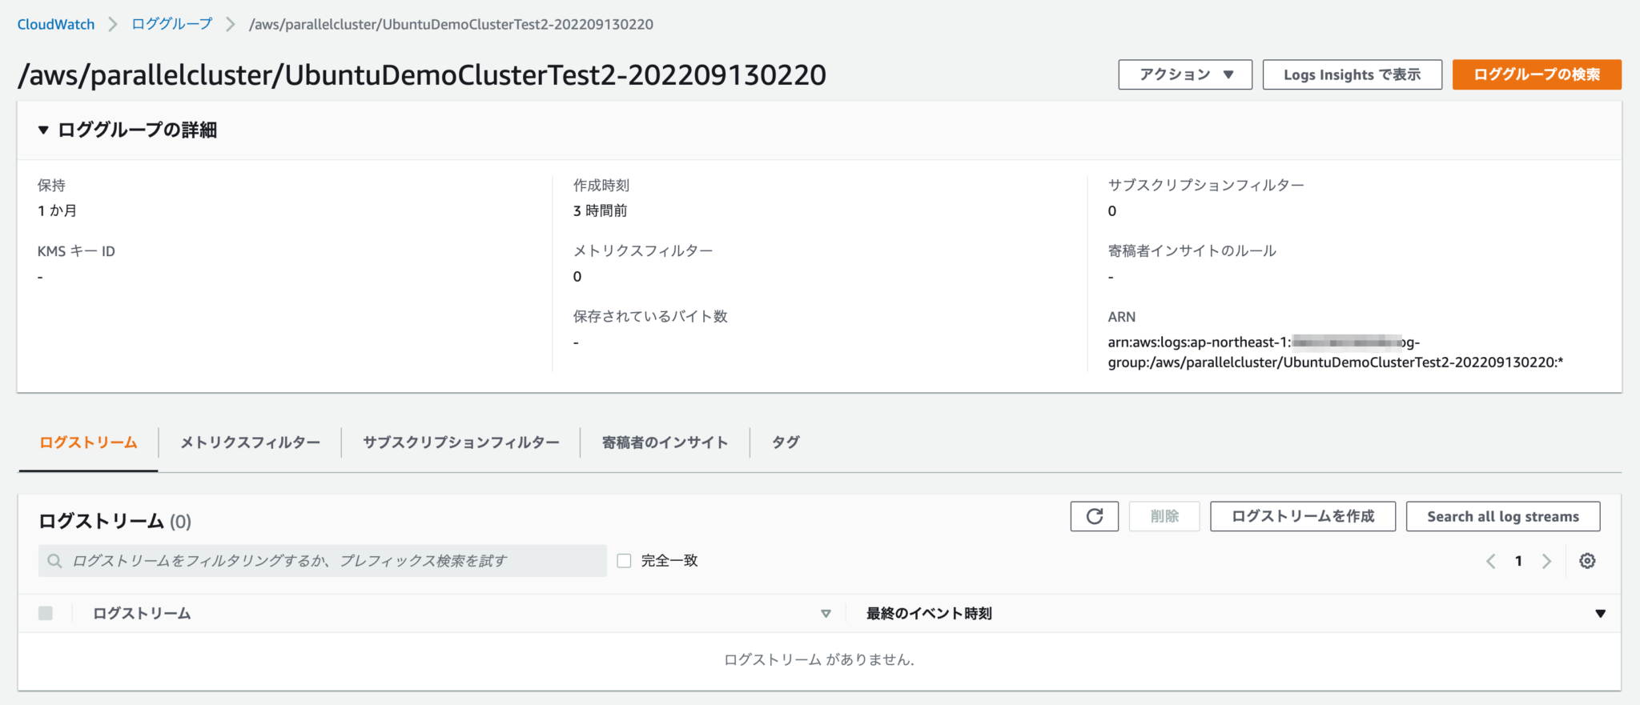Refresh the log streams list
Screen dimensions: 1640x705
(1094, 516)
